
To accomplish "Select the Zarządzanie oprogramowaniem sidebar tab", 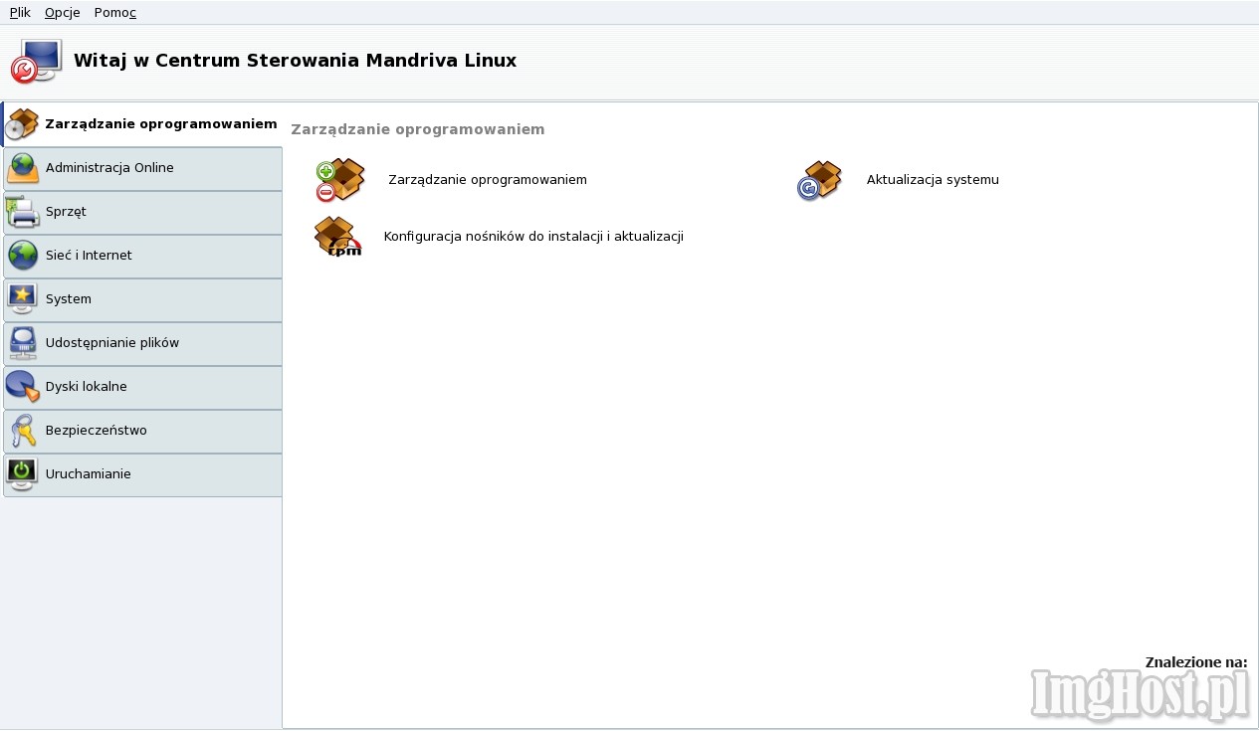I will click(x=142, y=124).
